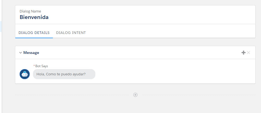Collapse the Message section chevron
The width and height of the screenshot is (261, 113).
tap(20, 53)
